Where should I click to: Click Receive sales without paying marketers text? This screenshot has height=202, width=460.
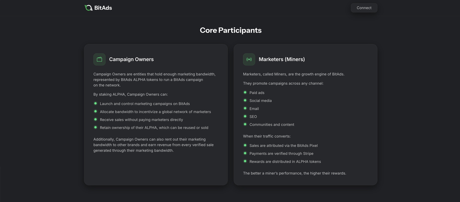pos(142,120)
